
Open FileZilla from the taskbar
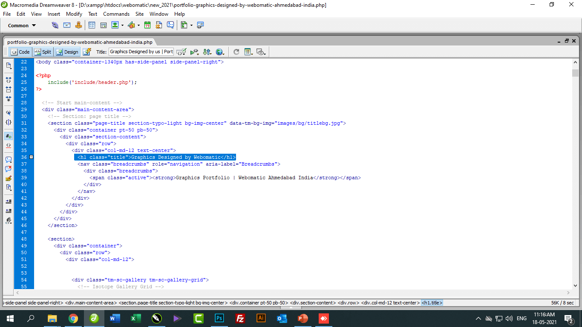pos(240,318)
